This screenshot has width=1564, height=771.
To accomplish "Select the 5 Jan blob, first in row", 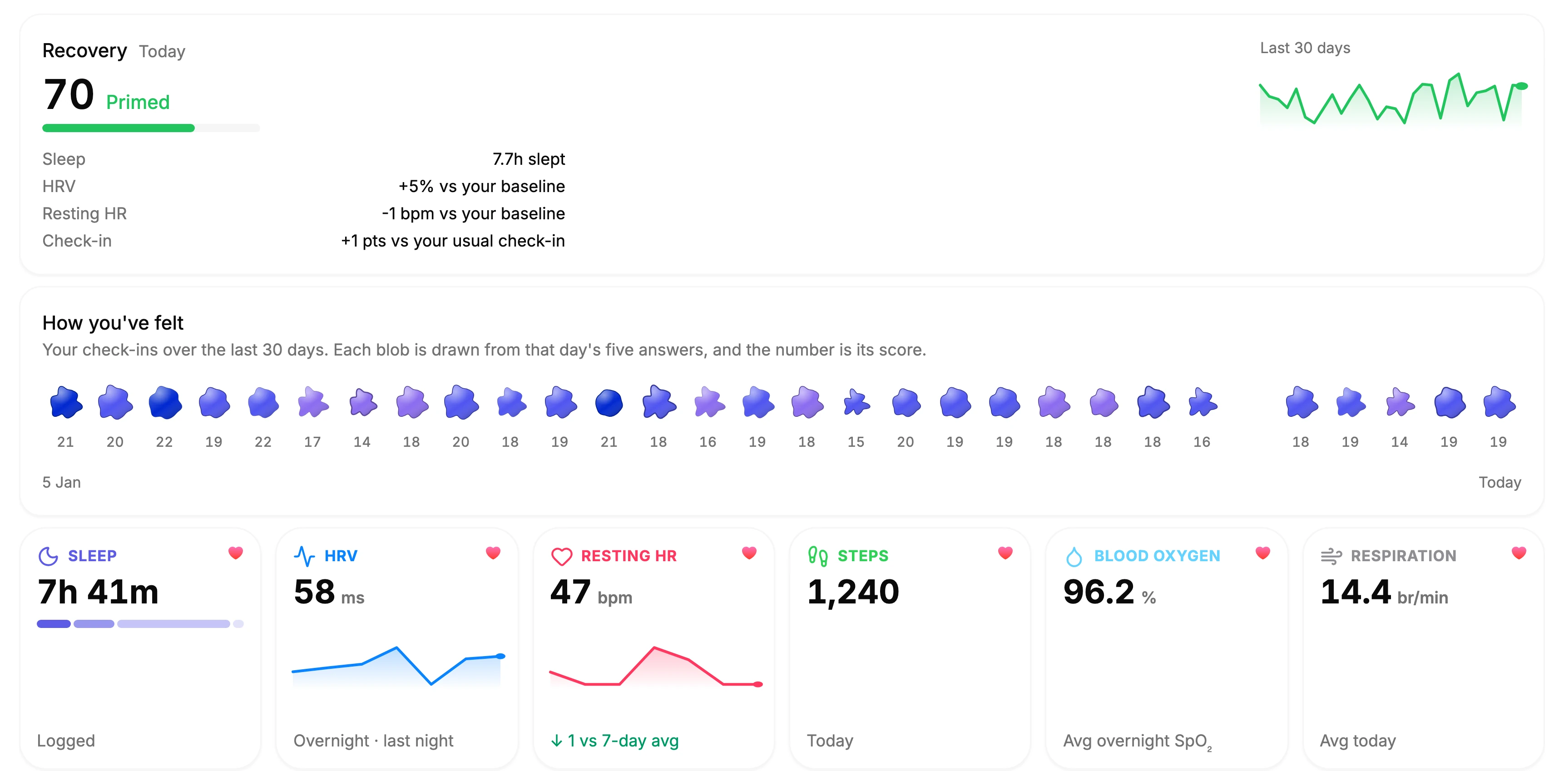I will (x=65, y=402).
